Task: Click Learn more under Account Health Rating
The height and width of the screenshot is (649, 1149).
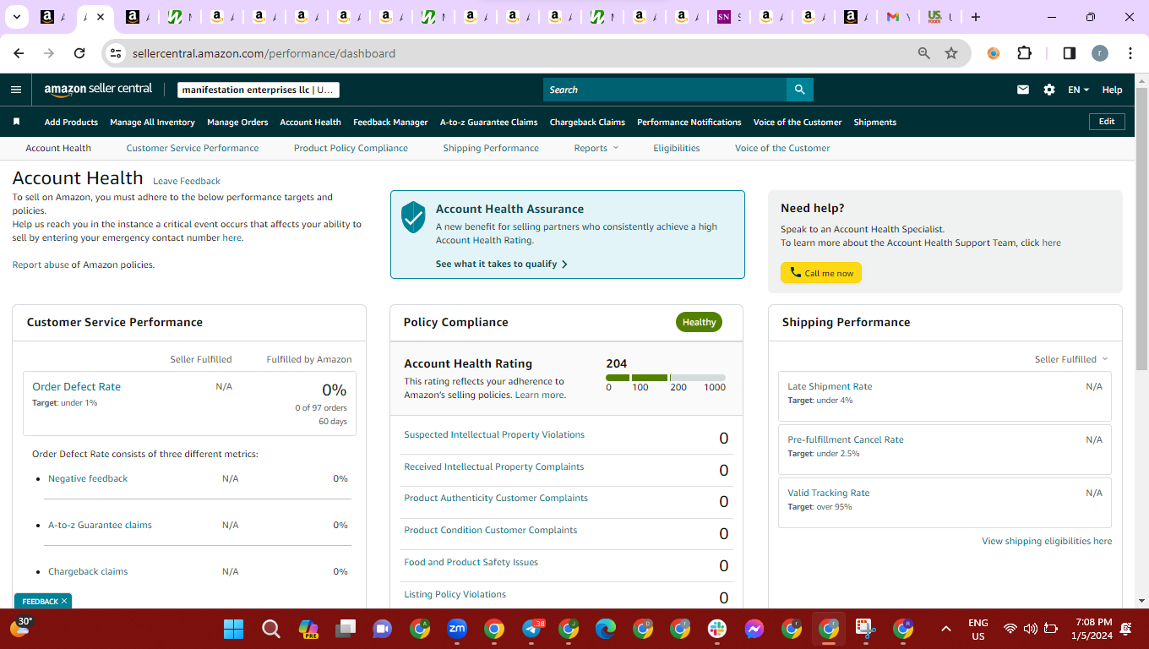Action: click(x=540, y=395)
